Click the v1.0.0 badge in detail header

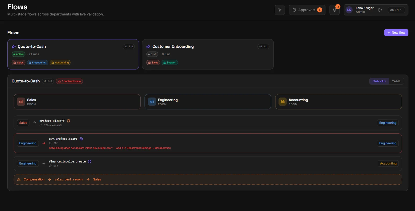[48, 81]
